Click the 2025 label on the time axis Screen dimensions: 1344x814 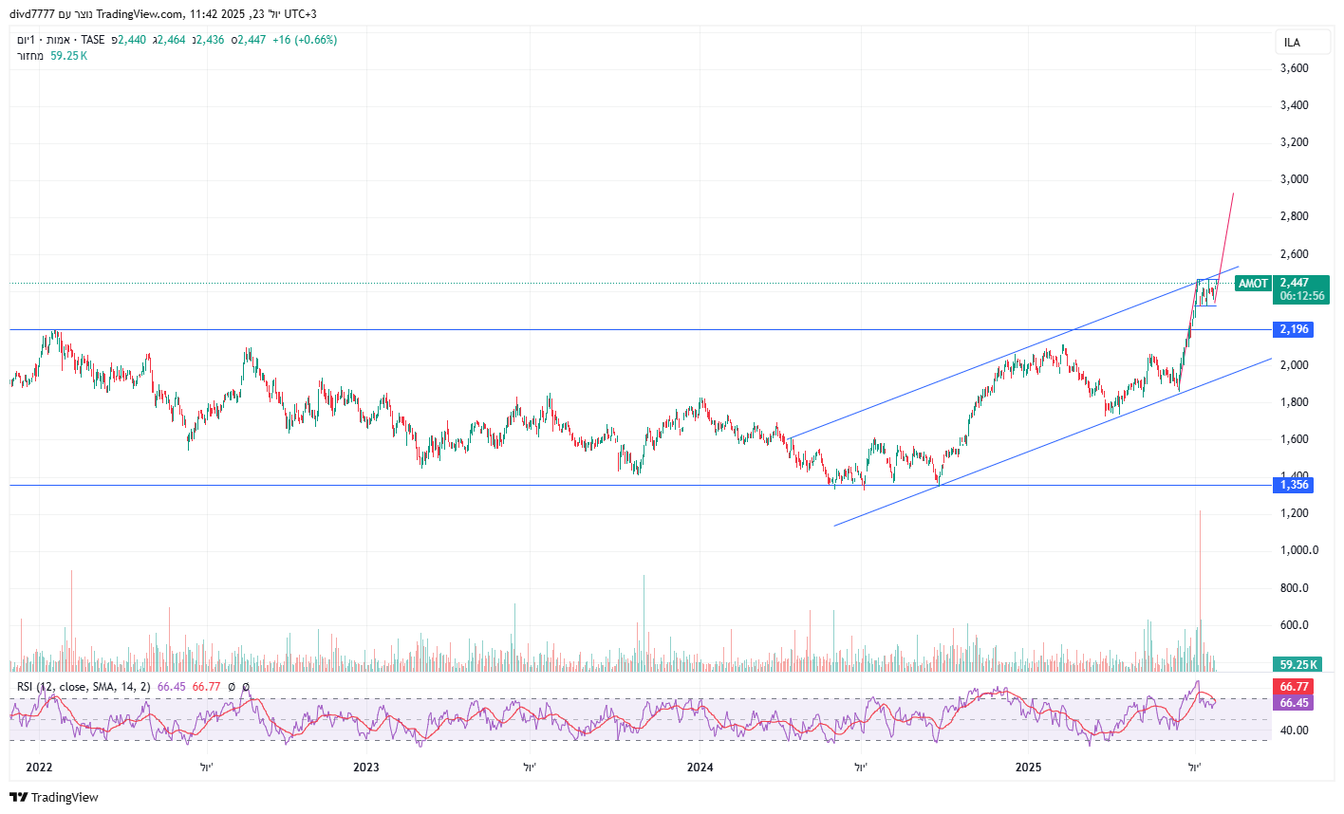point(1029,767)
